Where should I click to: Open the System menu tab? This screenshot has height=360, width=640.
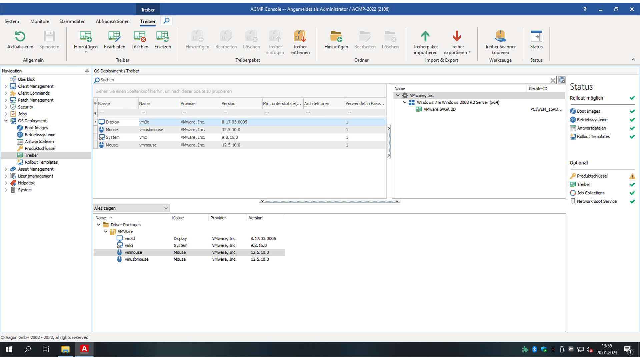12,21
